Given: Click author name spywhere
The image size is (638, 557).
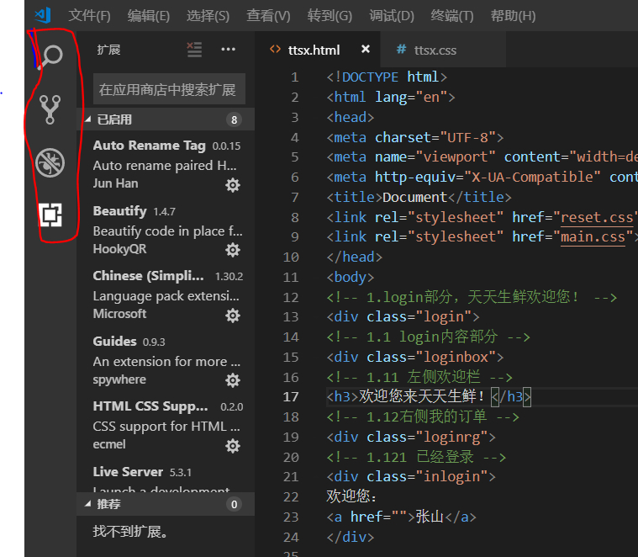Looking at the screenshot, I should (119, 379).
